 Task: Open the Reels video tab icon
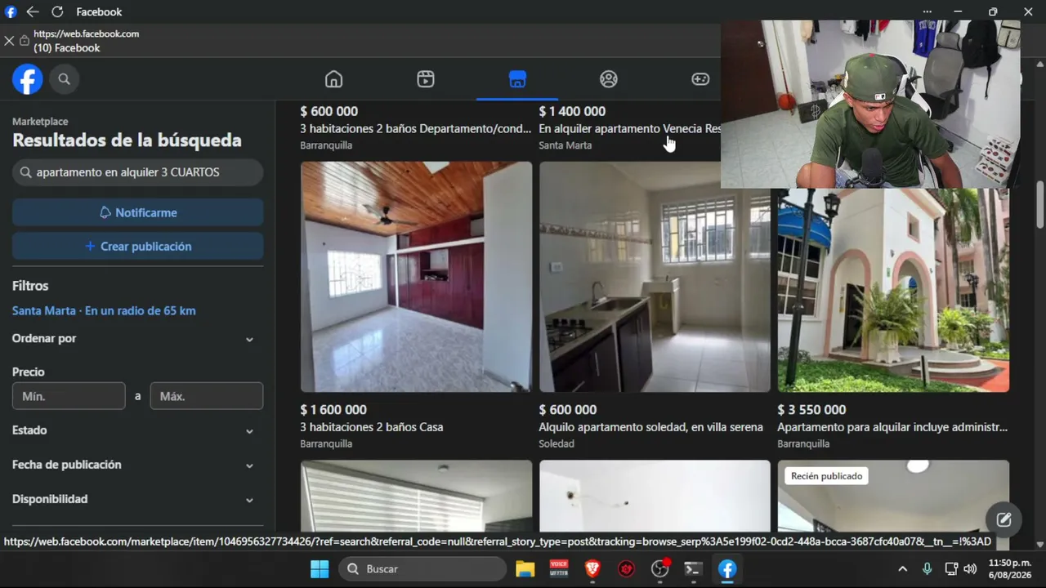point(425,79)
